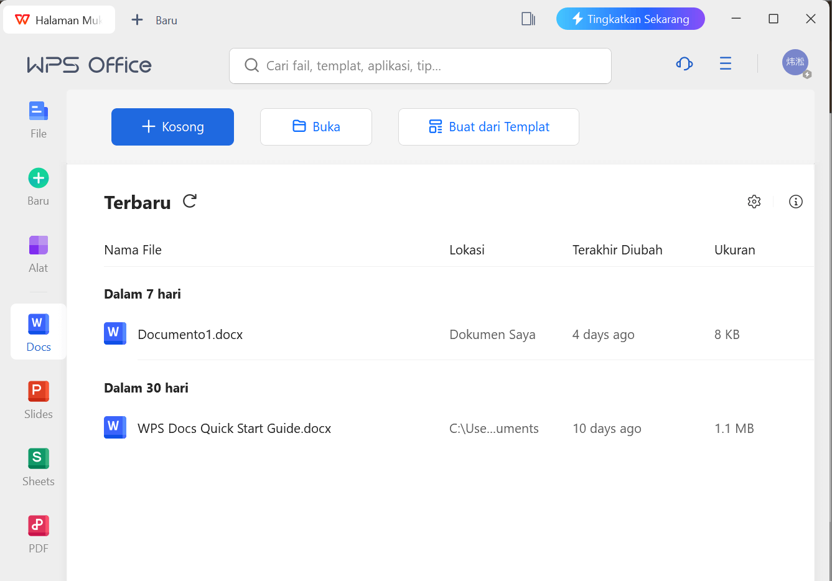Create blank document with Kosong

tap(172, 126)
